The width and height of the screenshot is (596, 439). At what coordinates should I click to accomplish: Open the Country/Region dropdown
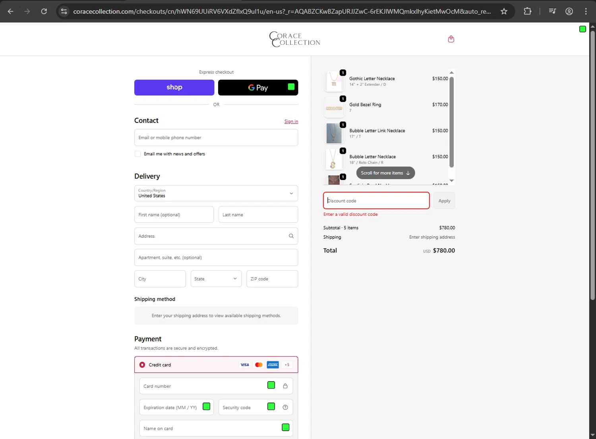coord(216,194)
